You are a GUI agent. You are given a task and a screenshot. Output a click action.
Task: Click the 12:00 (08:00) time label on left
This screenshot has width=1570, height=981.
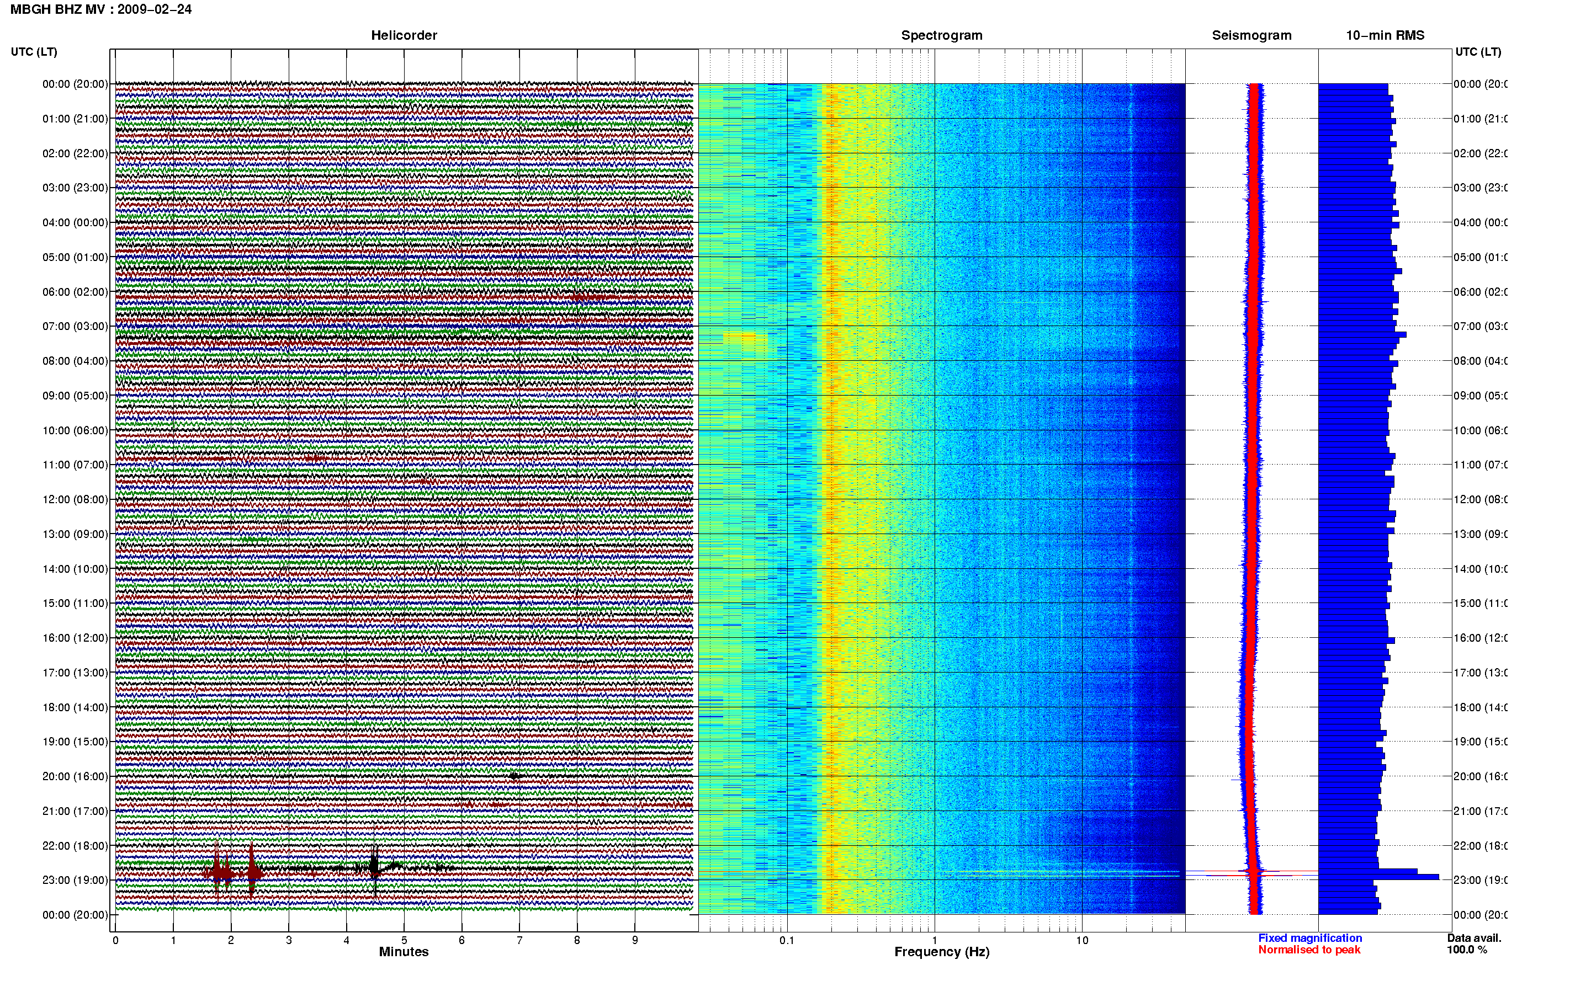tap(75, 499)
